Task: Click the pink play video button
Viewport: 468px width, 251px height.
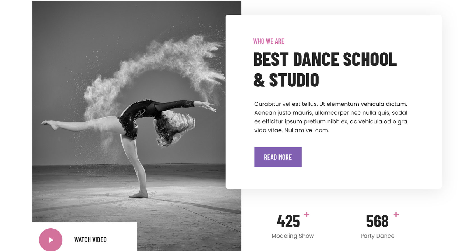Action: (x=51, y=240)
